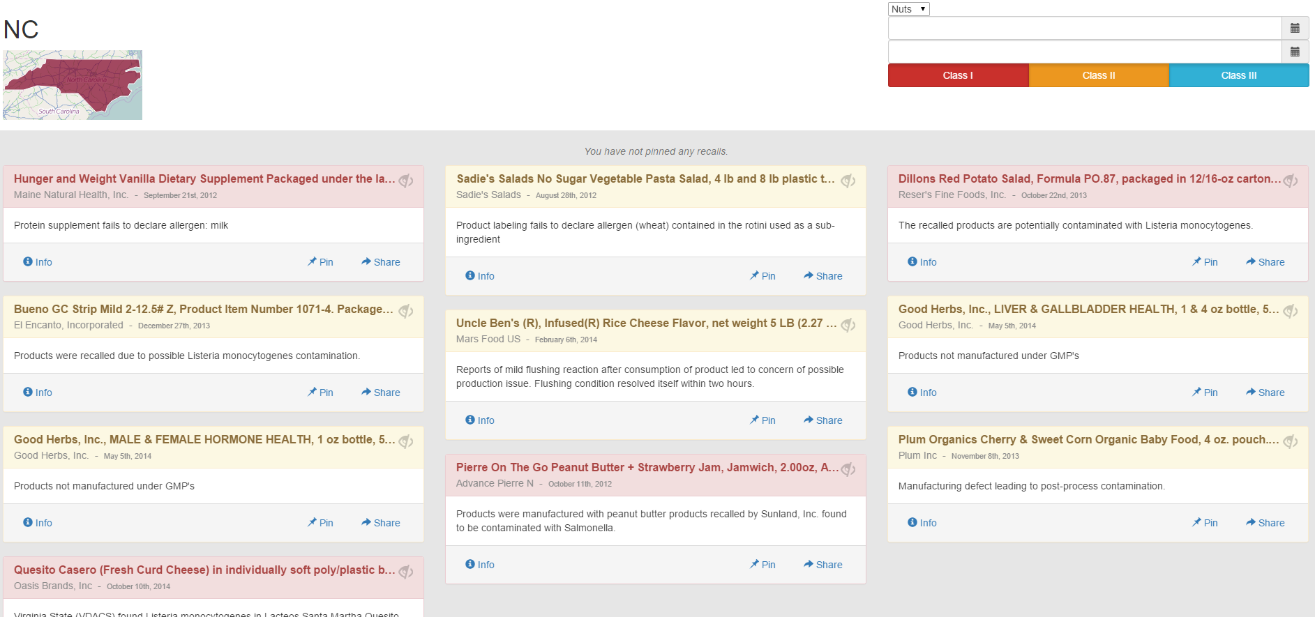
Task: Open Info for Plum Organics Baby Food
Action: tap(922, 523)
